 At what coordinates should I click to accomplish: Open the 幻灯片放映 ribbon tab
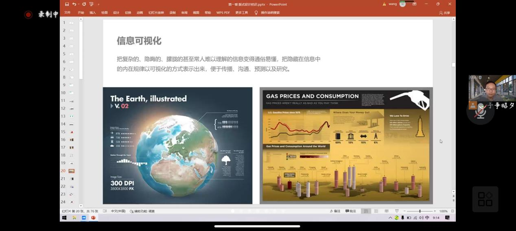[x=156, y=13]
